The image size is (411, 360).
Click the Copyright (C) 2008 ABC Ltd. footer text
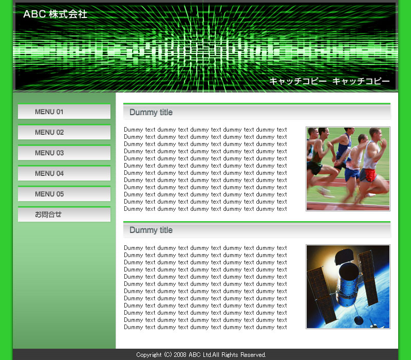point(201,355)
